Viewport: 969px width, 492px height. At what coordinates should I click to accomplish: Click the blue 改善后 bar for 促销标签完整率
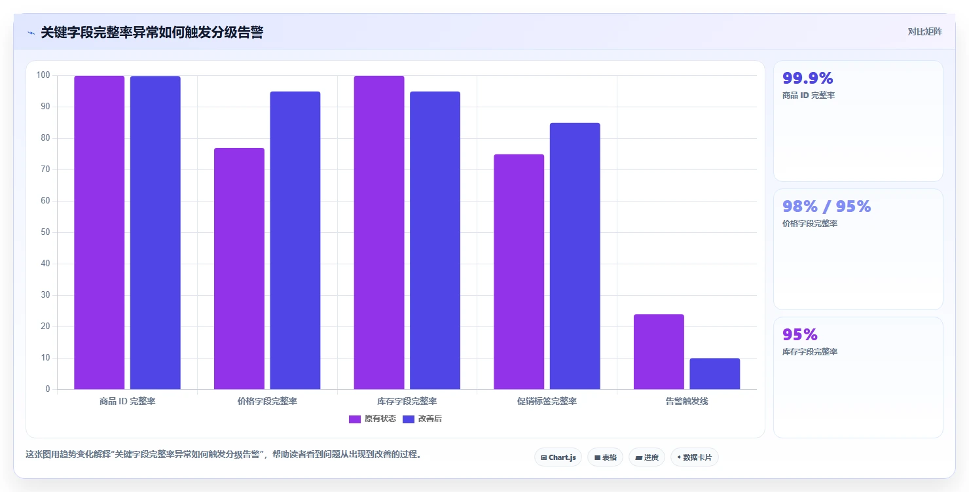[575, 256]
